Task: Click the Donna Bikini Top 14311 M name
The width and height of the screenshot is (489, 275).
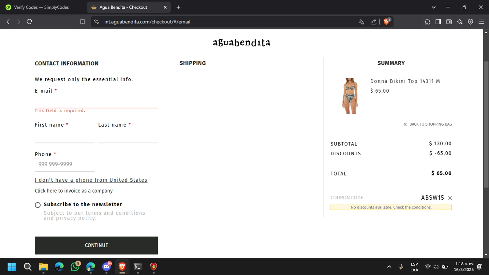Action: [405, 81]
